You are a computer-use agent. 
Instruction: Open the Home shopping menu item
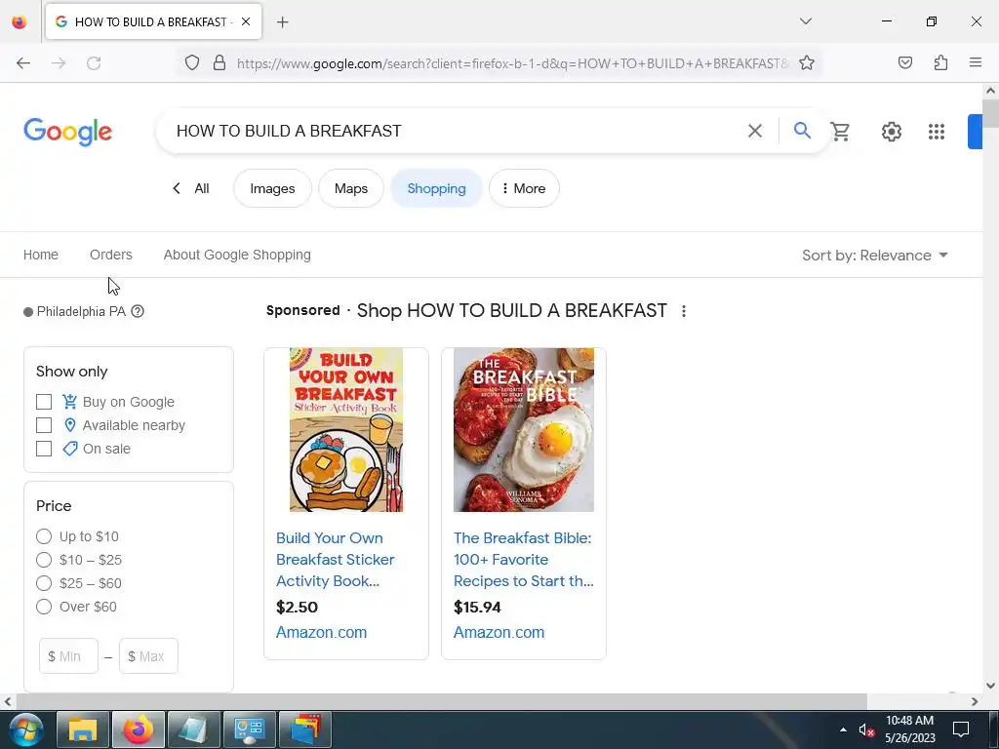pyautogui.click(x=41, y=255)
